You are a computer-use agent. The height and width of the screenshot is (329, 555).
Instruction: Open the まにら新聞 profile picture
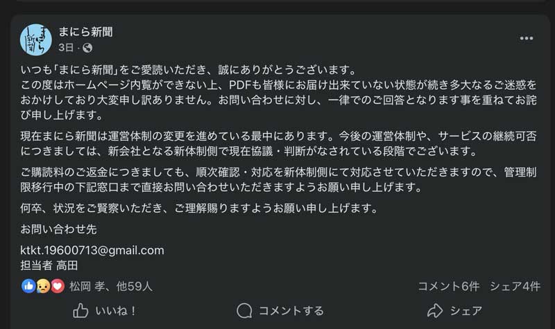(36, 39)
